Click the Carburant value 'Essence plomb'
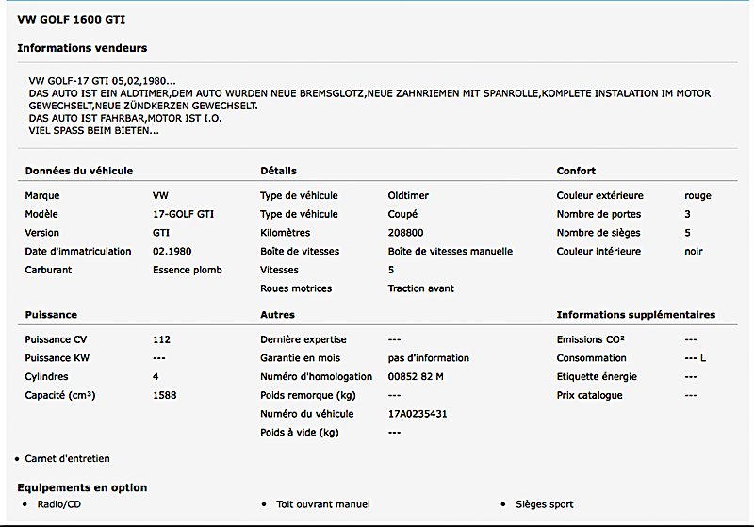The width and height of the screenshot is (754, 527). pyautogui.click(x=188, y=271)
